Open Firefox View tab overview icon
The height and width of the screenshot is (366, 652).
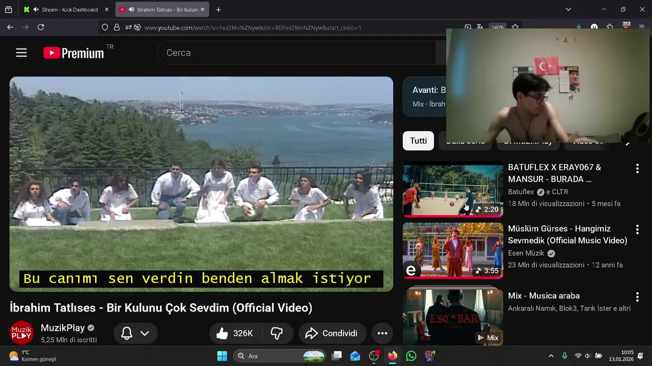(x=9, y=10)
